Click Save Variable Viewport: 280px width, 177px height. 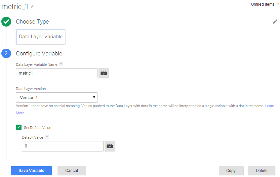tap(31, 171)
